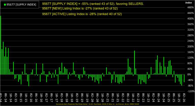Click the 10-25 date label

179,98
